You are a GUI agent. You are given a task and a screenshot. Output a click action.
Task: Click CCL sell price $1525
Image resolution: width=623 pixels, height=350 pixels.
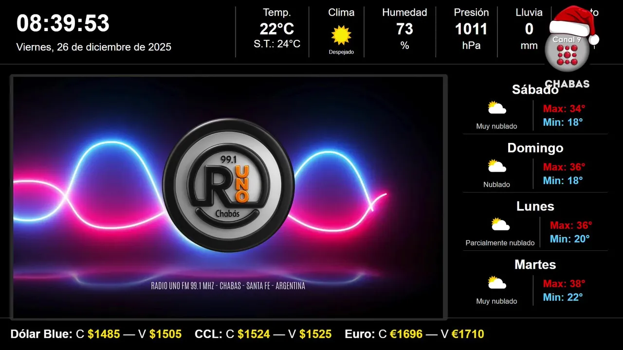315,334
